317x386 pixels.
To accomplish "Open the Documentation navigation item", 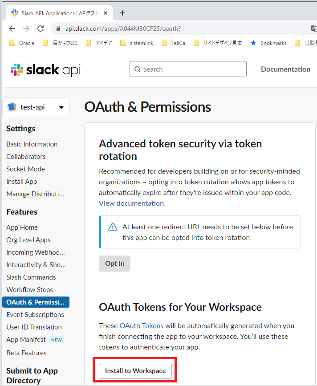I will click(285, 69).
